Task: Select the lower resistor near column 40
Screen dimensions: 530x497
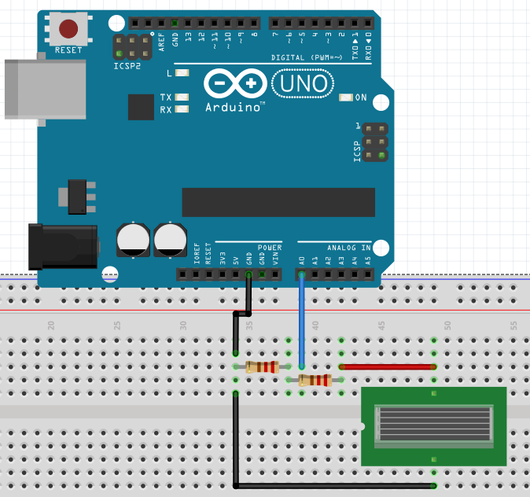Action: [315, 380]
